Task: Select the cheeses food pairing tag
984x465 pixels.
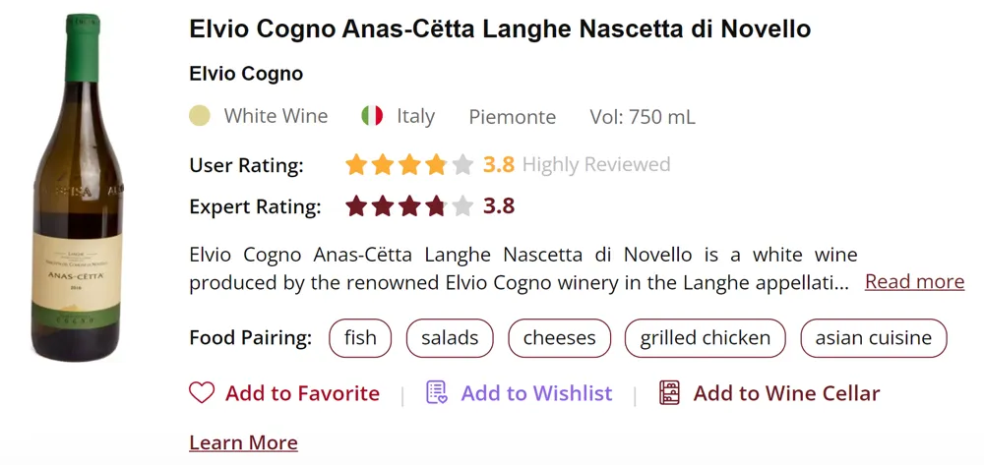Action: tap(559, 338)
